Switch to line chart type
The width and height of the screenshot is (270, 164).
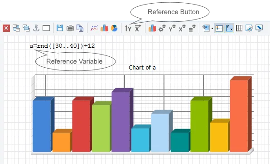[x=94, y=28]
